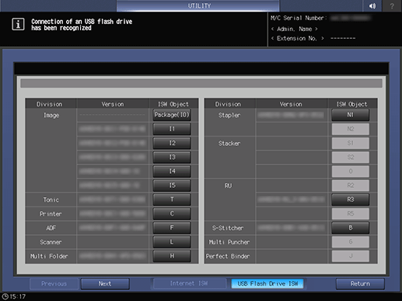The width and height of the screenshot is (402, 301).
Task: Choose the H Multi Folder object
Action: click(x=172, y=256)
